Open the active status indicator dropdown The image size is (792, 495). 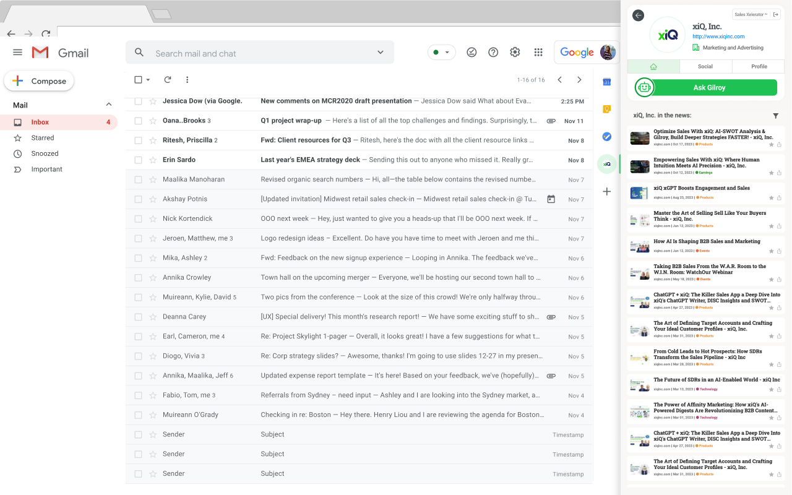click(442, 53)
